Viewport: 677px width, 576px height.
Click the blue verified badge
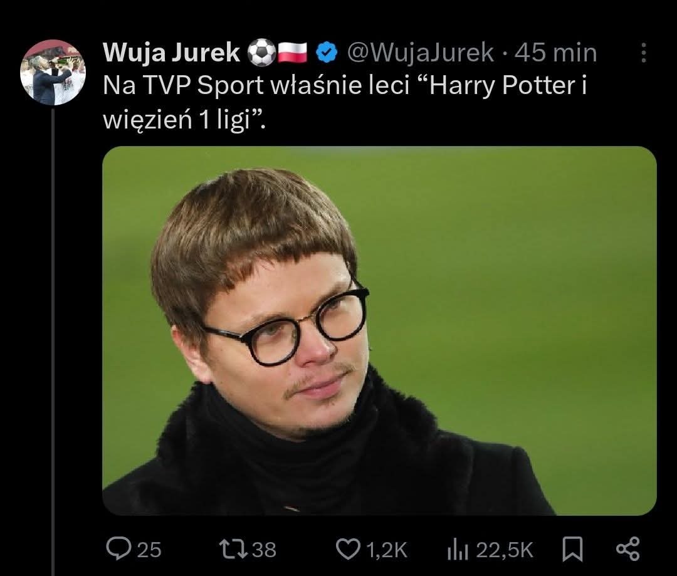coord(327,53)
